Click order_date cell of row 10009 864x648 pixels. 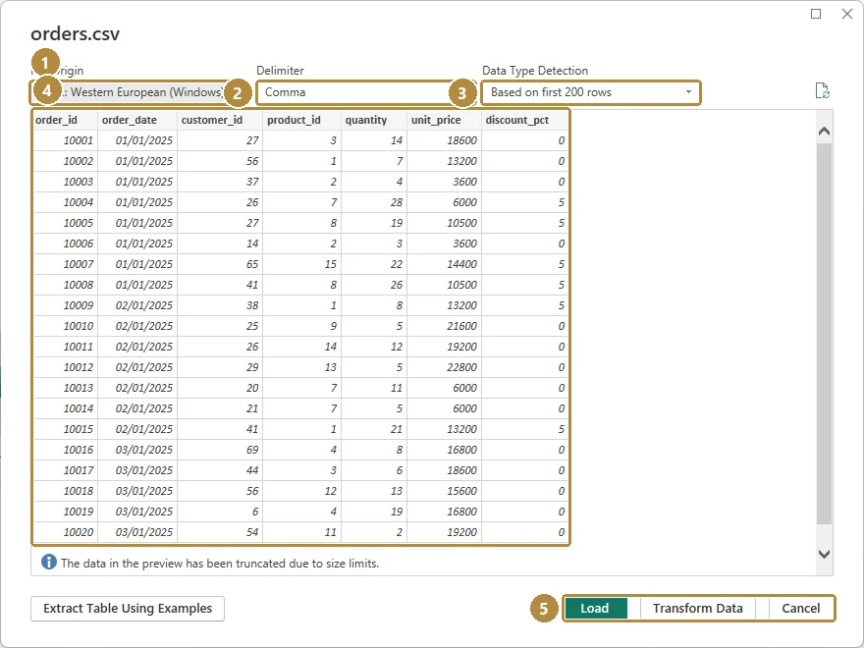[x=137, y=305]
